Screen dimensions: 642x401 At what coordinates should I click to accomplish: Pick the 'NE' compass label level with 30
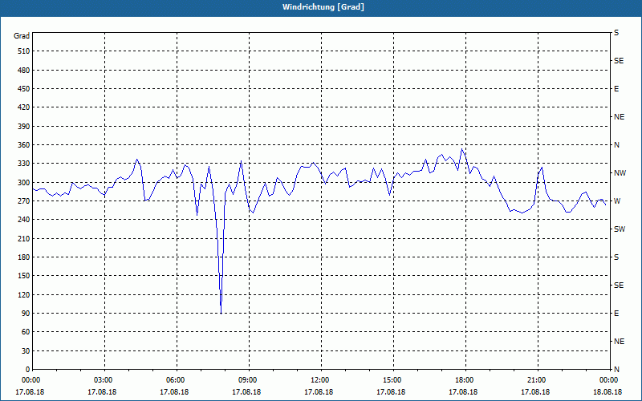point(619,342)
